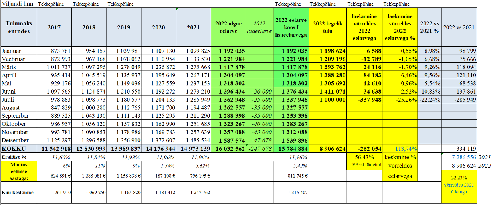
Task: Select '2022 eelarve koos I lisaeelarvega' header
Action: point(291,27)
